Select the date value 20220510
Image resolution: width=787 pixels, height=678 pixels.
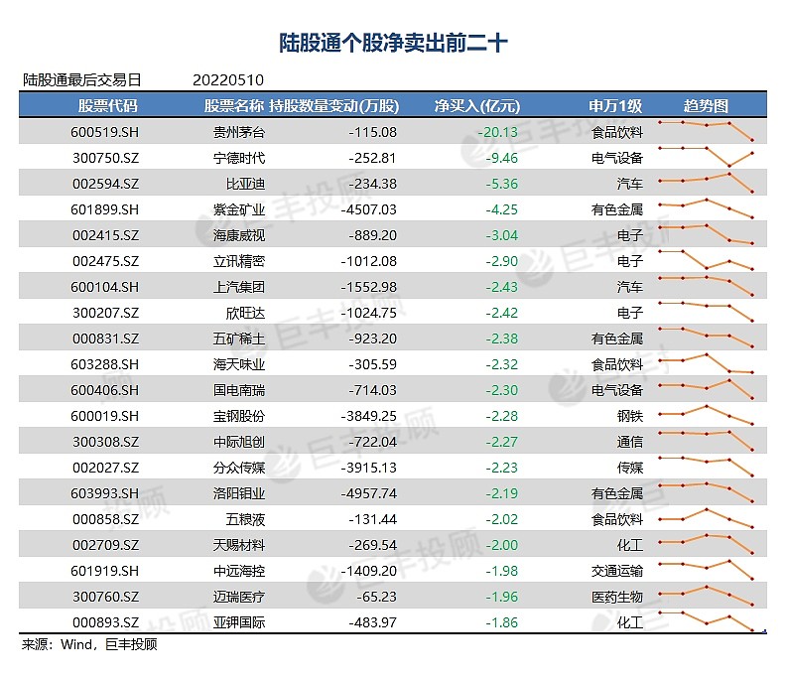coord(228,79)
